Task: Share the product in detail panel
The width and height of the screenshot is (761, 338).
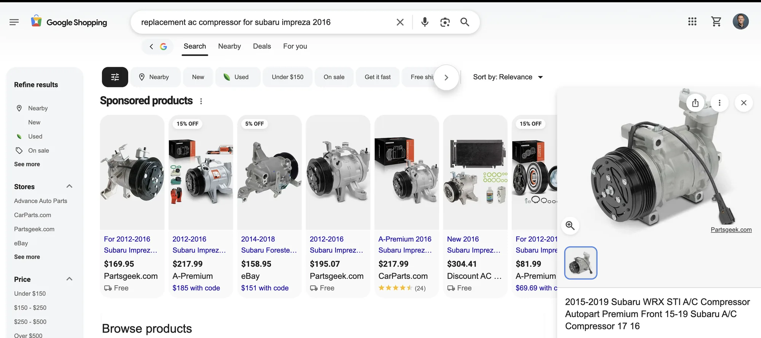Action: 695,103
